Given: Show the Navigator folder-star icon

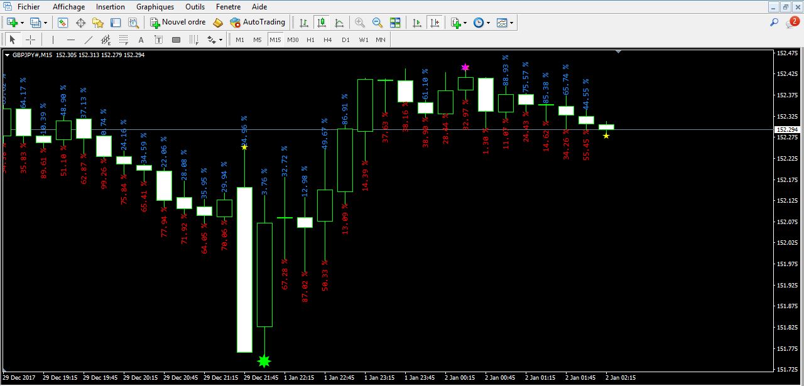Looking at the screenshot, I should pos(98,23).
